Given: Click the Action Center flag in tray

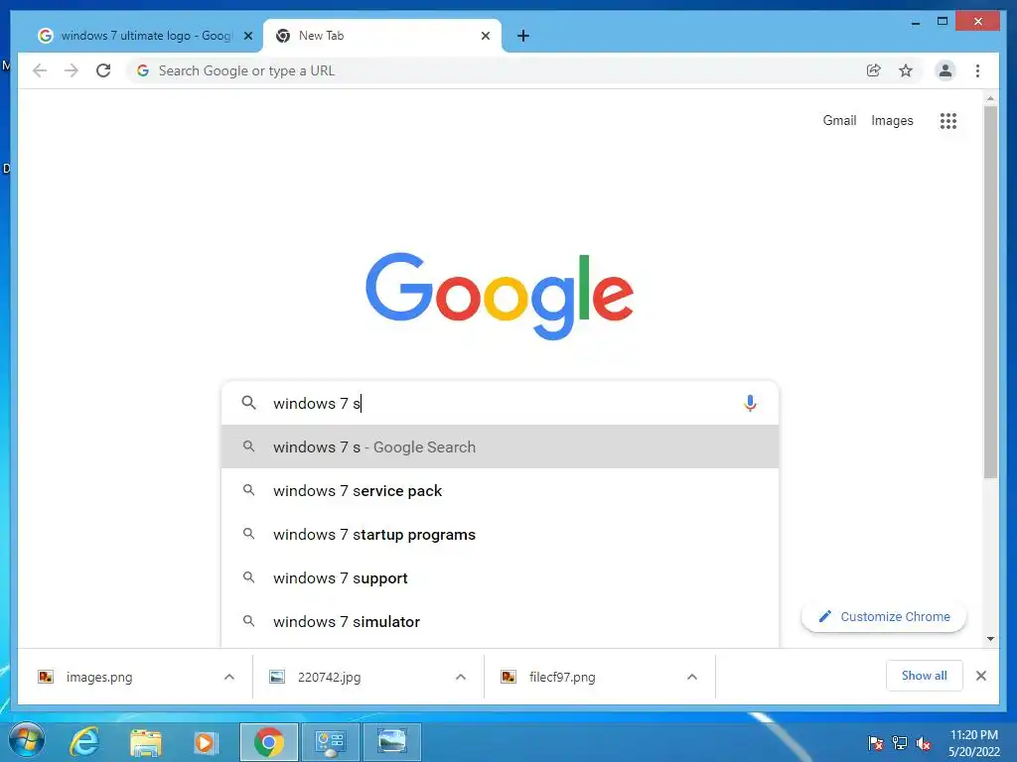Looking at the screenshot, I should pos(876,743).
